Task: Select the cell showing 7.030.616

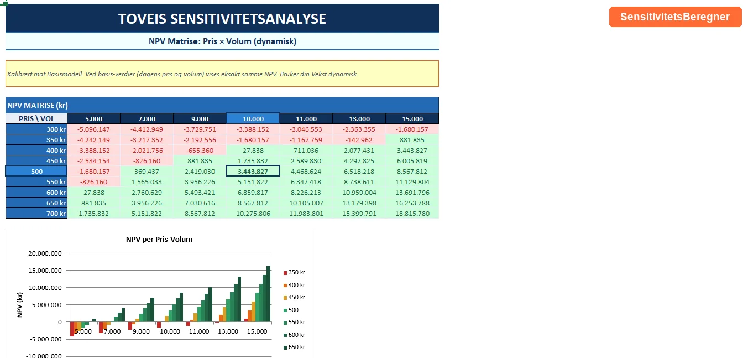Action: point(200,203)
